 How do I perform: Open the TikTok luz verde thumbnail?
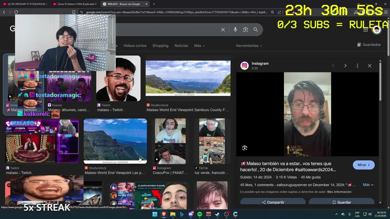[212, 141]
